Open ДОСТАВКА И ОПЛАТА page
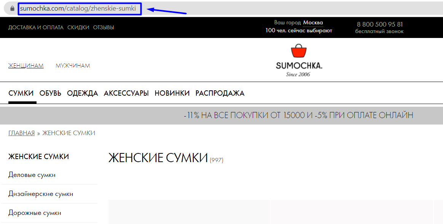This screenshot has width=443, height=224. (36, 27)
